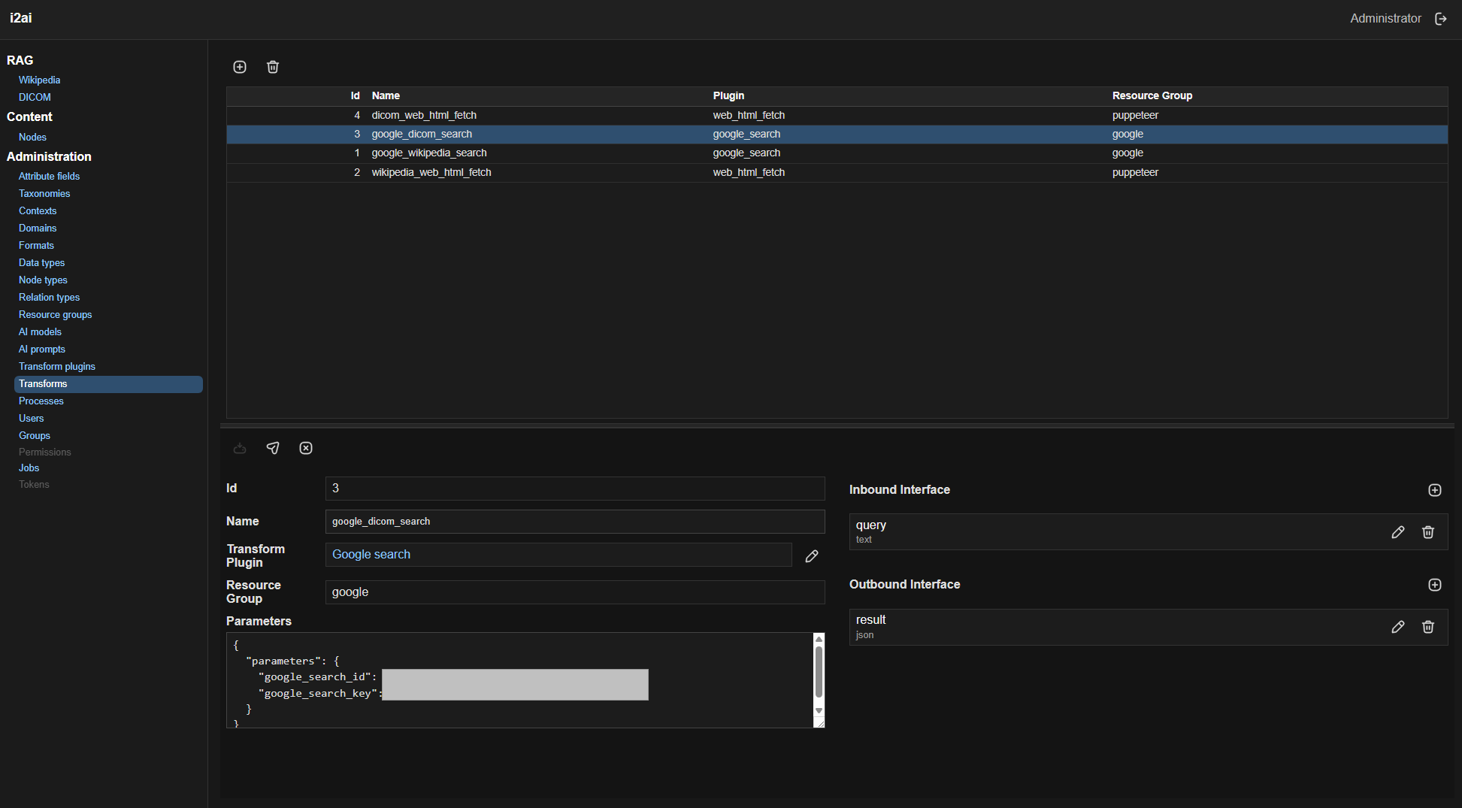Delete the result outbound interface

[1428, 627]
